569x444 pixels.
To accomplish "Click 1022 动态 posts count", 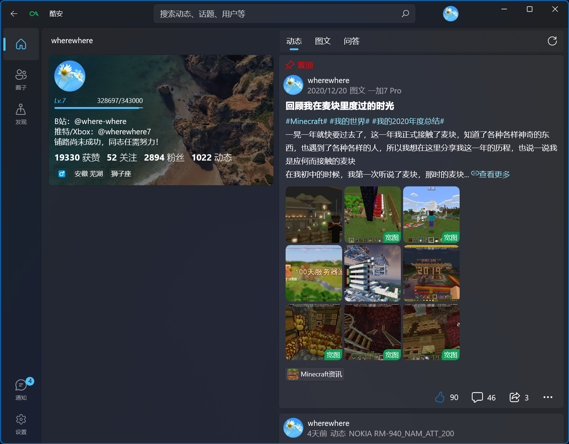I will (x=212, y=158).
